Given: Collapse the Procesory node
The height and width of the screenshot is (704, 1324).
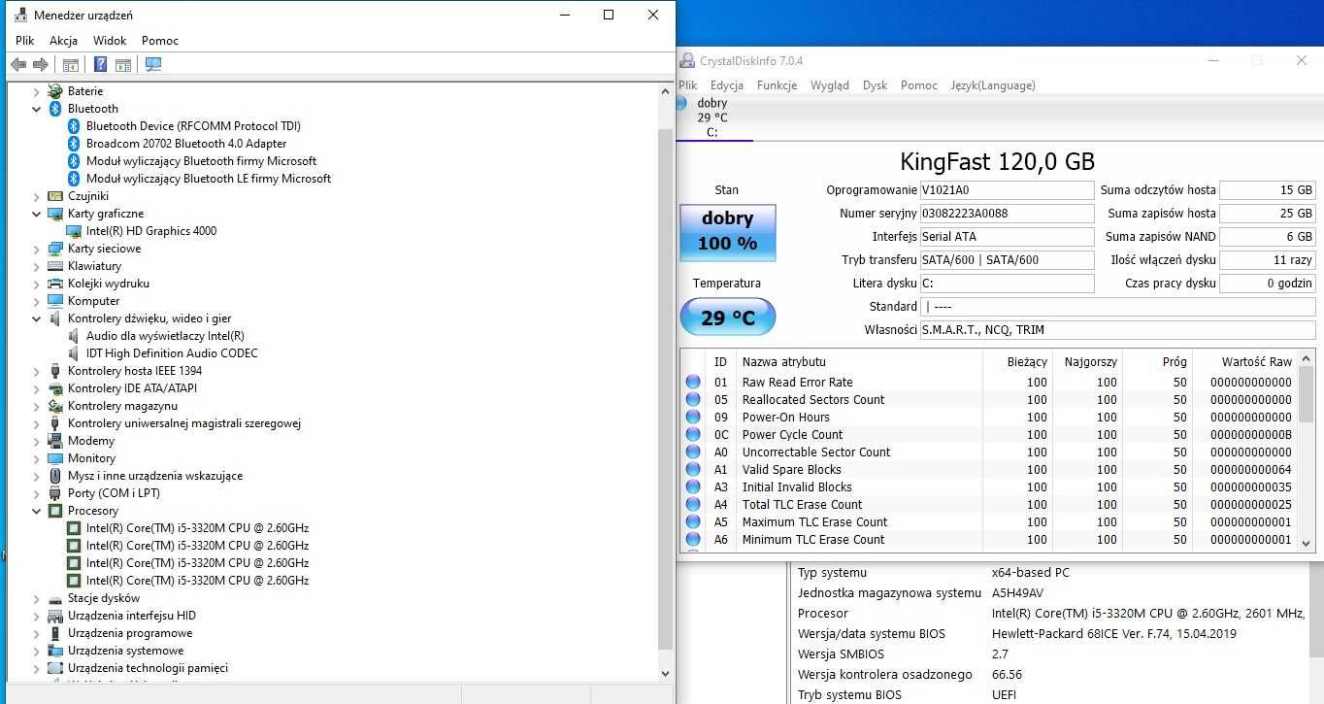Looking at the screenshot, I should coord(37,511).
